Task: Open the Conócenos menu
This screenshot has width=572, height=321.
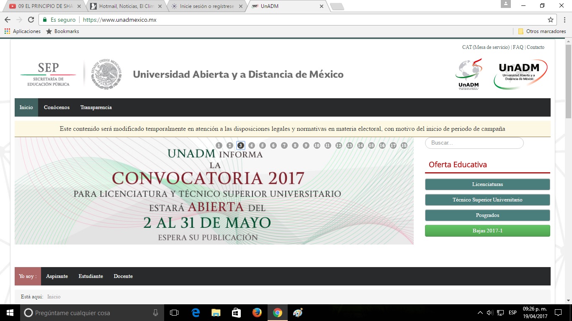Action: 57,107
